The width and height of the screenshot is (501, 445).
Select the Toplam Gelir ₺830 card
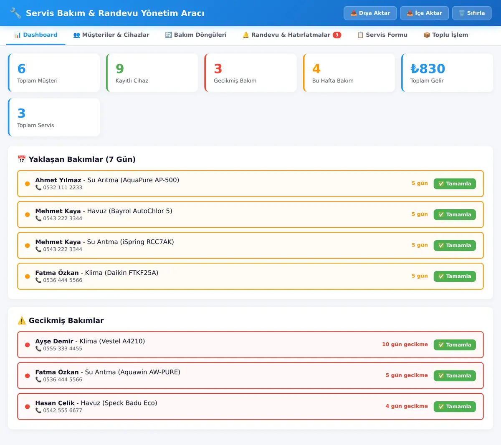pyautogui.click(x=447, y=73)
